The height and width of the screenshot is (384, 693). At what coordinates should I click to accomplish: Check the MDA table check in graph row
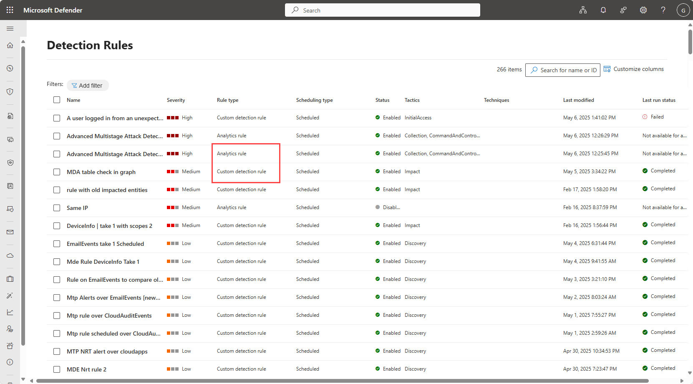57,172
